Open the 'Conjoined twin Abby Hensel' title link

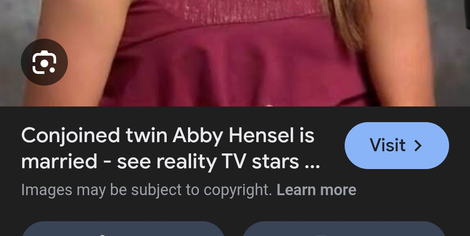pos(171,149)
